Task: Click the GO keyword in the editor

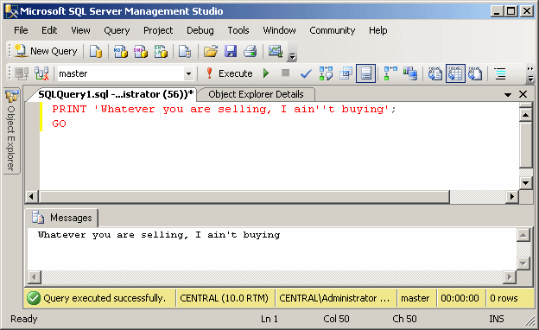Action: tap(59, 124)
